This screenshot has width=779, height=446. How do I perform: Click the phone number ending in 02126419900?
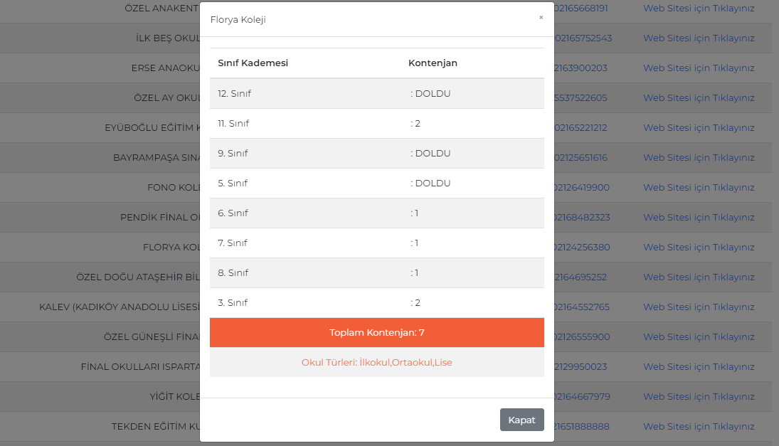click(582, 188)
